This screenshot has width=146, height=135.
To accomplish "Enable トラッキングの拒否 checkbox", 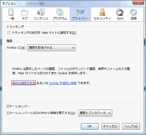I will pyautogui.click(x=9, y=33).
